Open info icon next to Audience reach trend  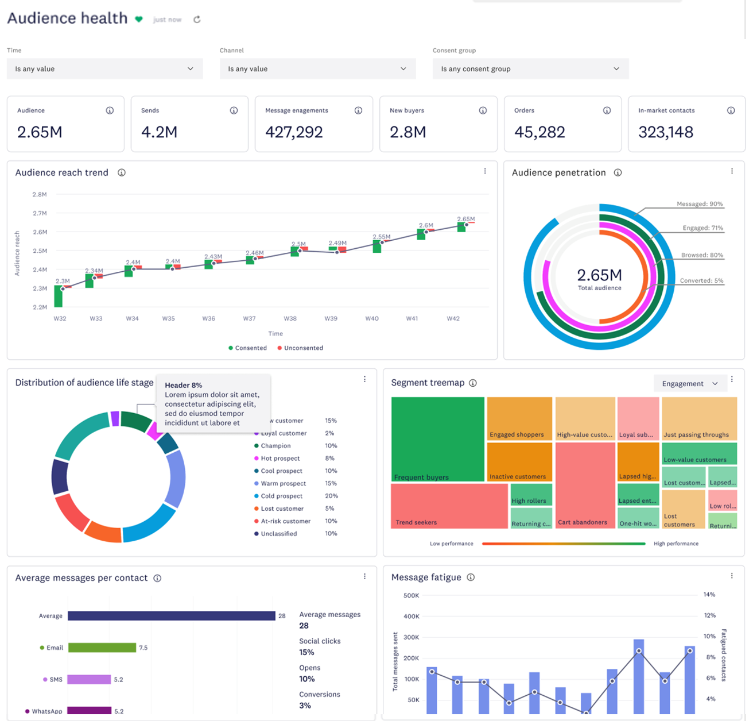122,172
